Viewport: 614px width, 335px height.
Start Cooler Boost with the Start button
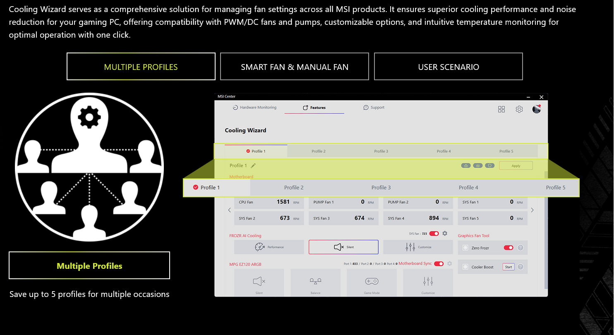point(508,267)
